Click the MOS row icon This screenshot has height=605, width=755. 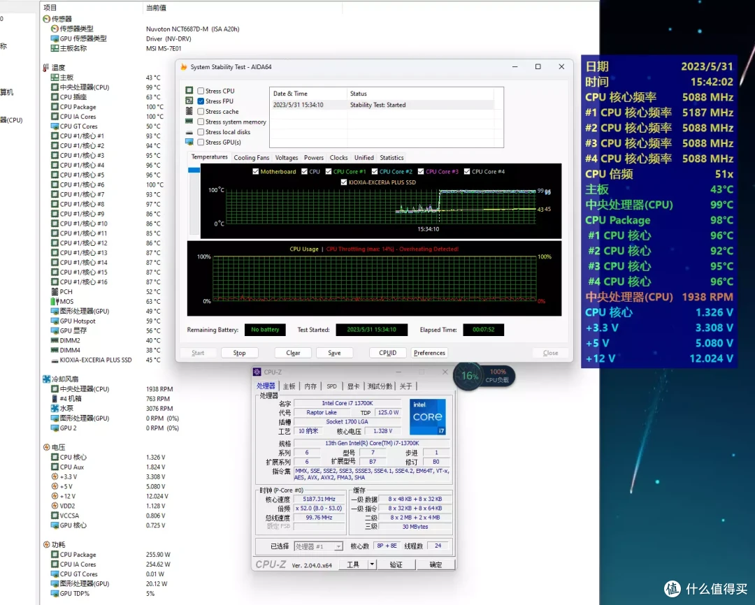click(55, 301)
